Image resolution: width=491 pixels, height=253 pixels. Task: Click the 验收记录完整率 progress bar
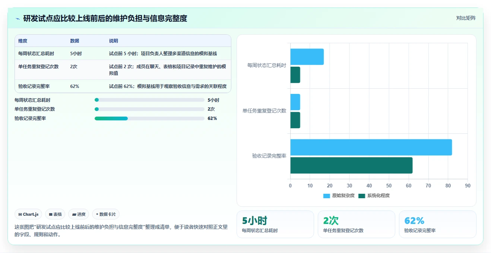(x=149, y=118)
